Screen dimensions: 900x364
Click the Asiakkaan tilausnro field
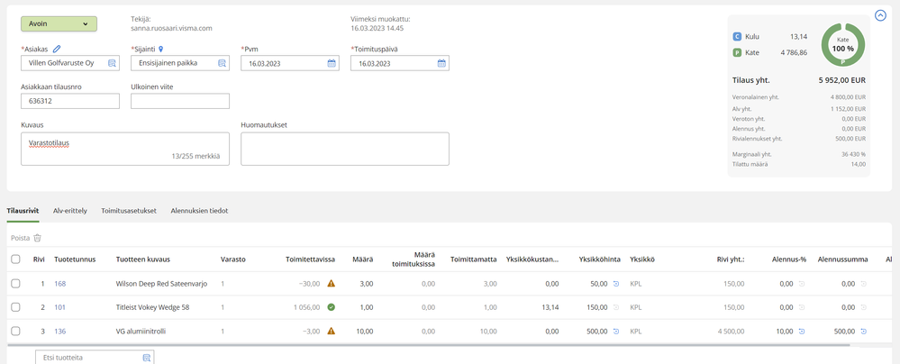70,101
